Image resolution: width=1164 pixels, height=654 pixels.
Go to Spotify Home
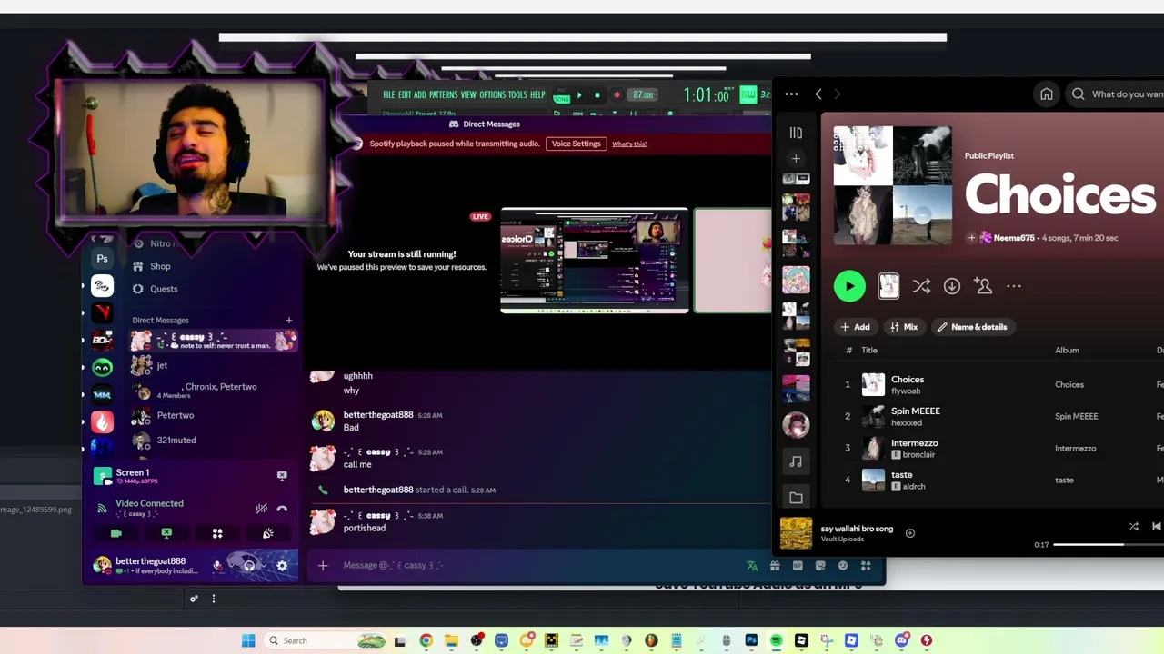coord(1047,94)
